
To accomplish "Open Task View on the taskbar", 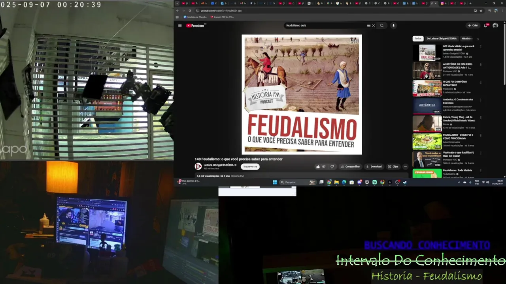I will (321, 182).
